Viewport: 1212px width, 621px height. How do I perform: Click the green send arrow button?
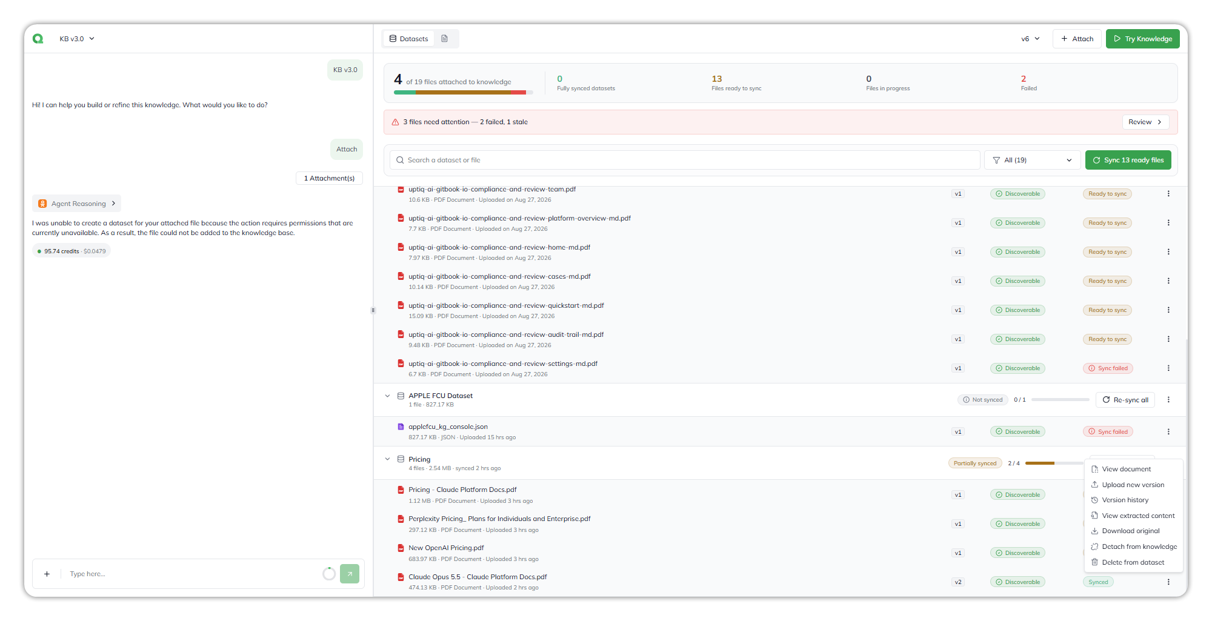point(350,574)
